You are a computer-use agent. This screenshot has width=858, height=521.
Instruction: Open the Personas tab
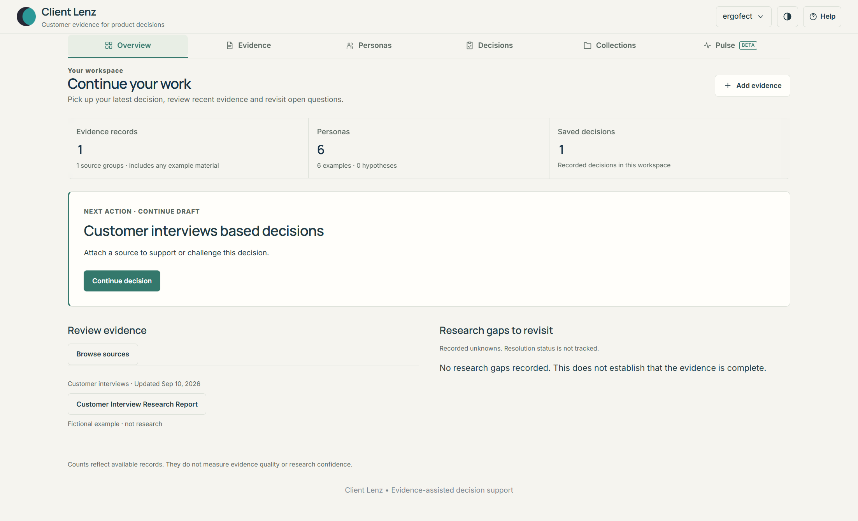(x=368, y=46)
